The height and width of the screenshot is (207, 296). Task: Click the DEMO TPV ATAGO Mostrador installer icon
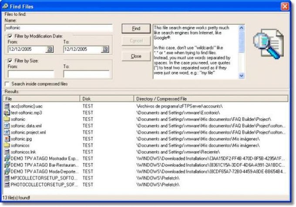pos(7,159)
